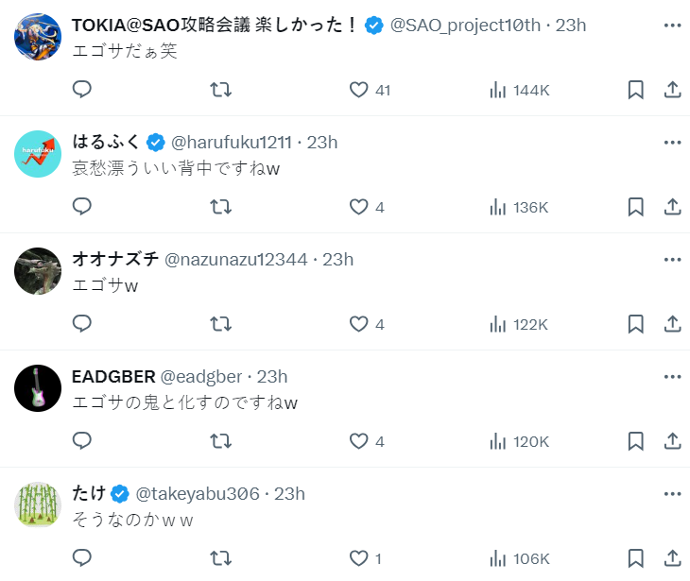
Task: Click the たけ bamboo avatar
Action: coord(38,505)
